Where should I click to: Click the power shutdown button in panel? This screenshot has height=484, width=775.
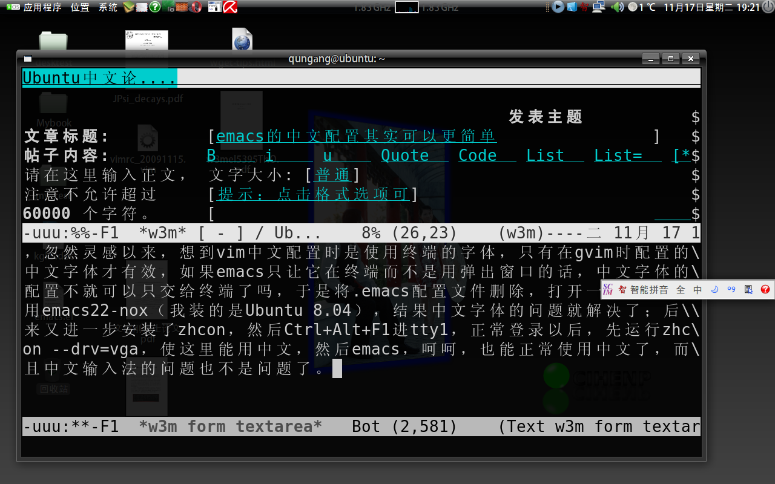(x=768, y=7)
